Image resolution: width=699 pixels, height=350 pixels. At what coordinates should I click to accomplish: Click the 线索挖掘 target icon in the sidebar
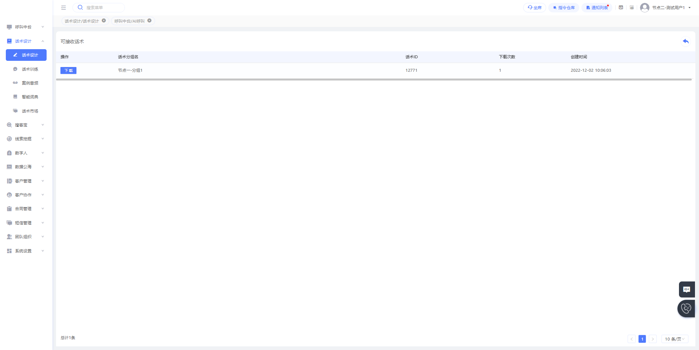point(9,139)
